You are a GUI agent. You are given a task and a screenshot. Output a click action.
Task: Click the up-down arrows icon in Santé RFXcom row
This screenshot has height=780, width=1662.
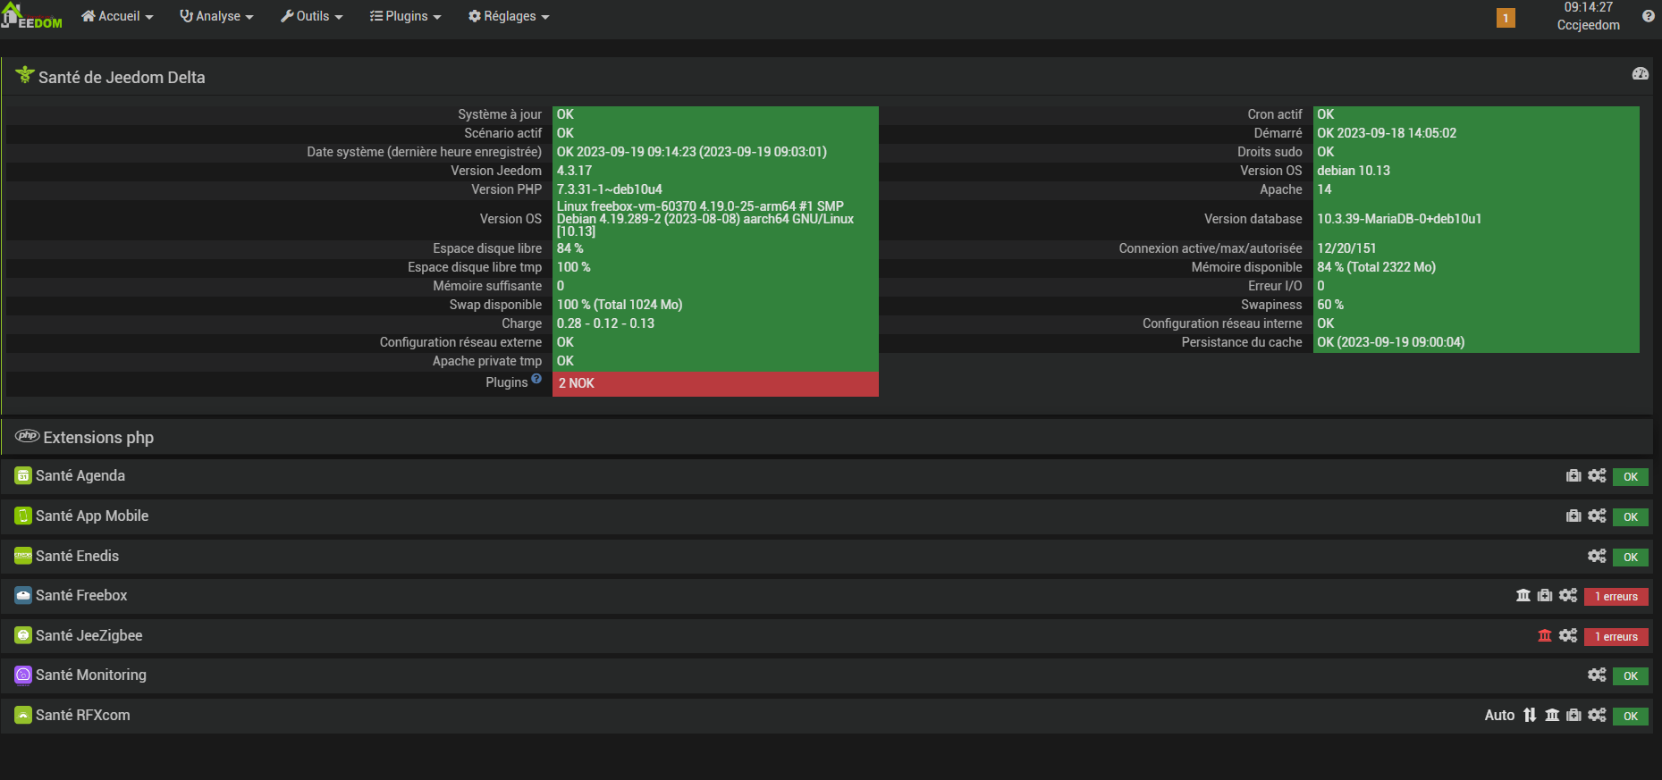1530,716
